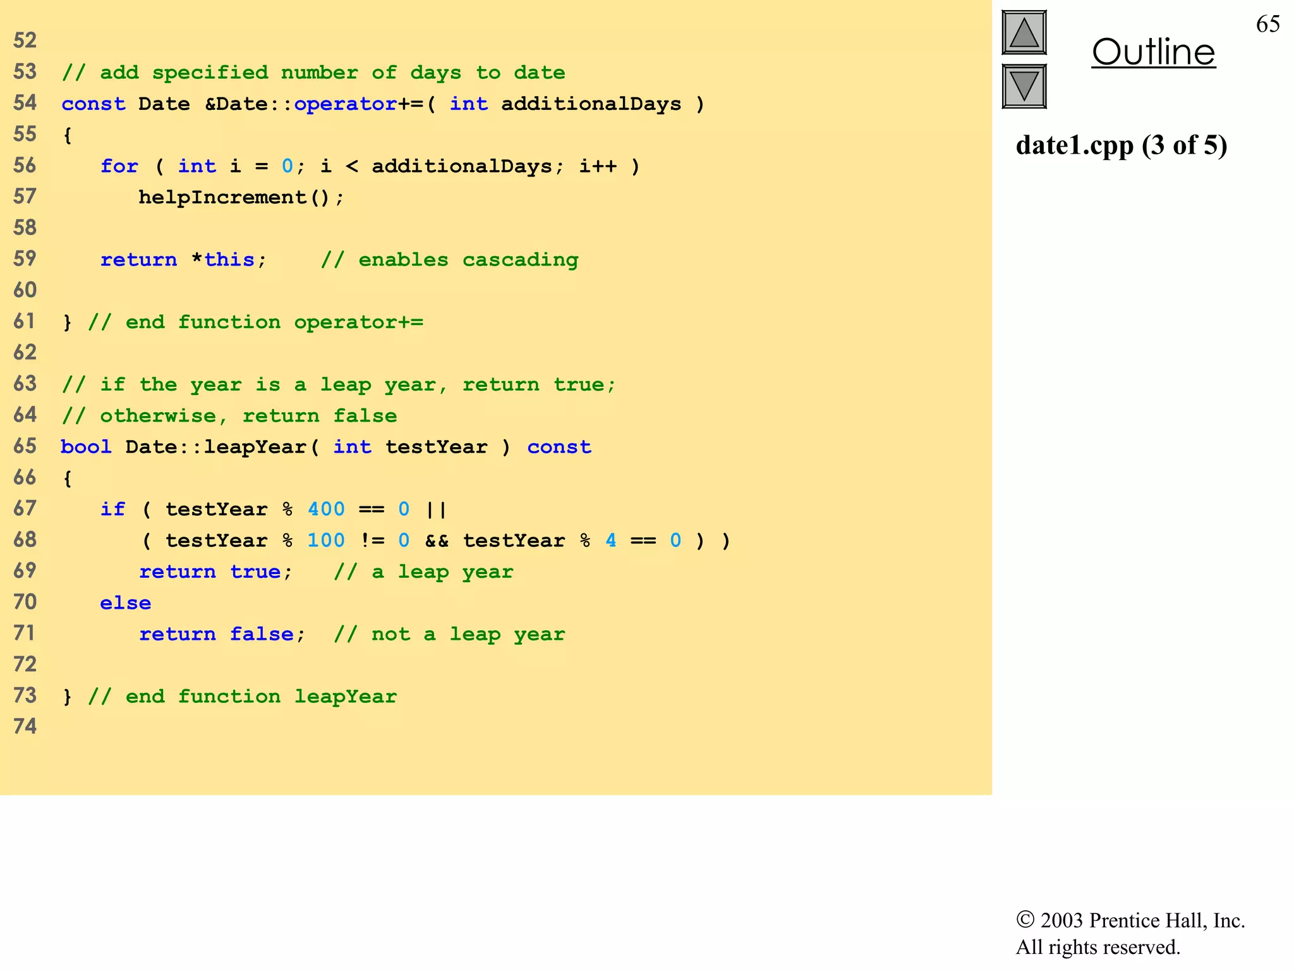The image size is (1294, 971).
Task: Select the for loop on line 56
Action: (x=370, y=166)
